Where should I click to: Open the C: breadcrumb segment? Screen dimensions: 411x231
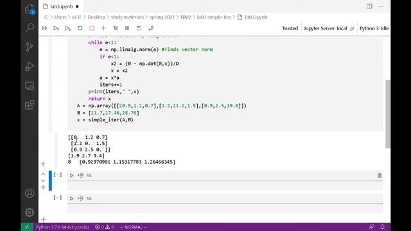[x=46, y=17]
